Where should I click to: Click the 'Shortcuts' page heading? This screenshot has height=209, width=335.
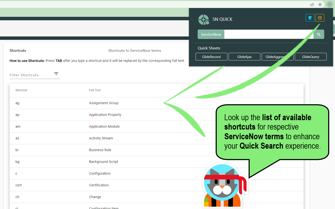pyautogui.click(x=18, y=51)
